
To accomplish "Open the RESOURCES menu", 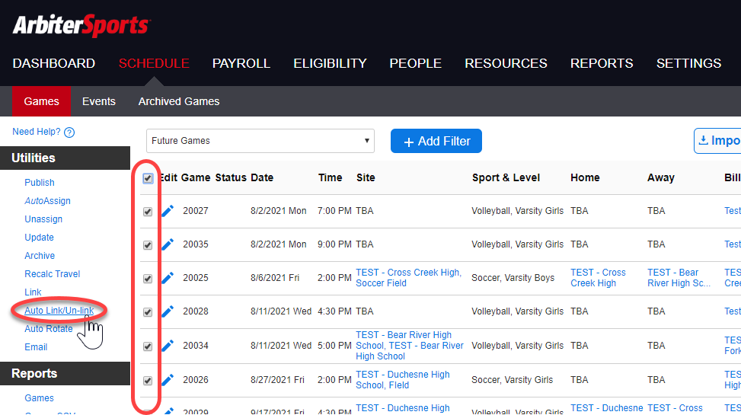I will 506,63.
